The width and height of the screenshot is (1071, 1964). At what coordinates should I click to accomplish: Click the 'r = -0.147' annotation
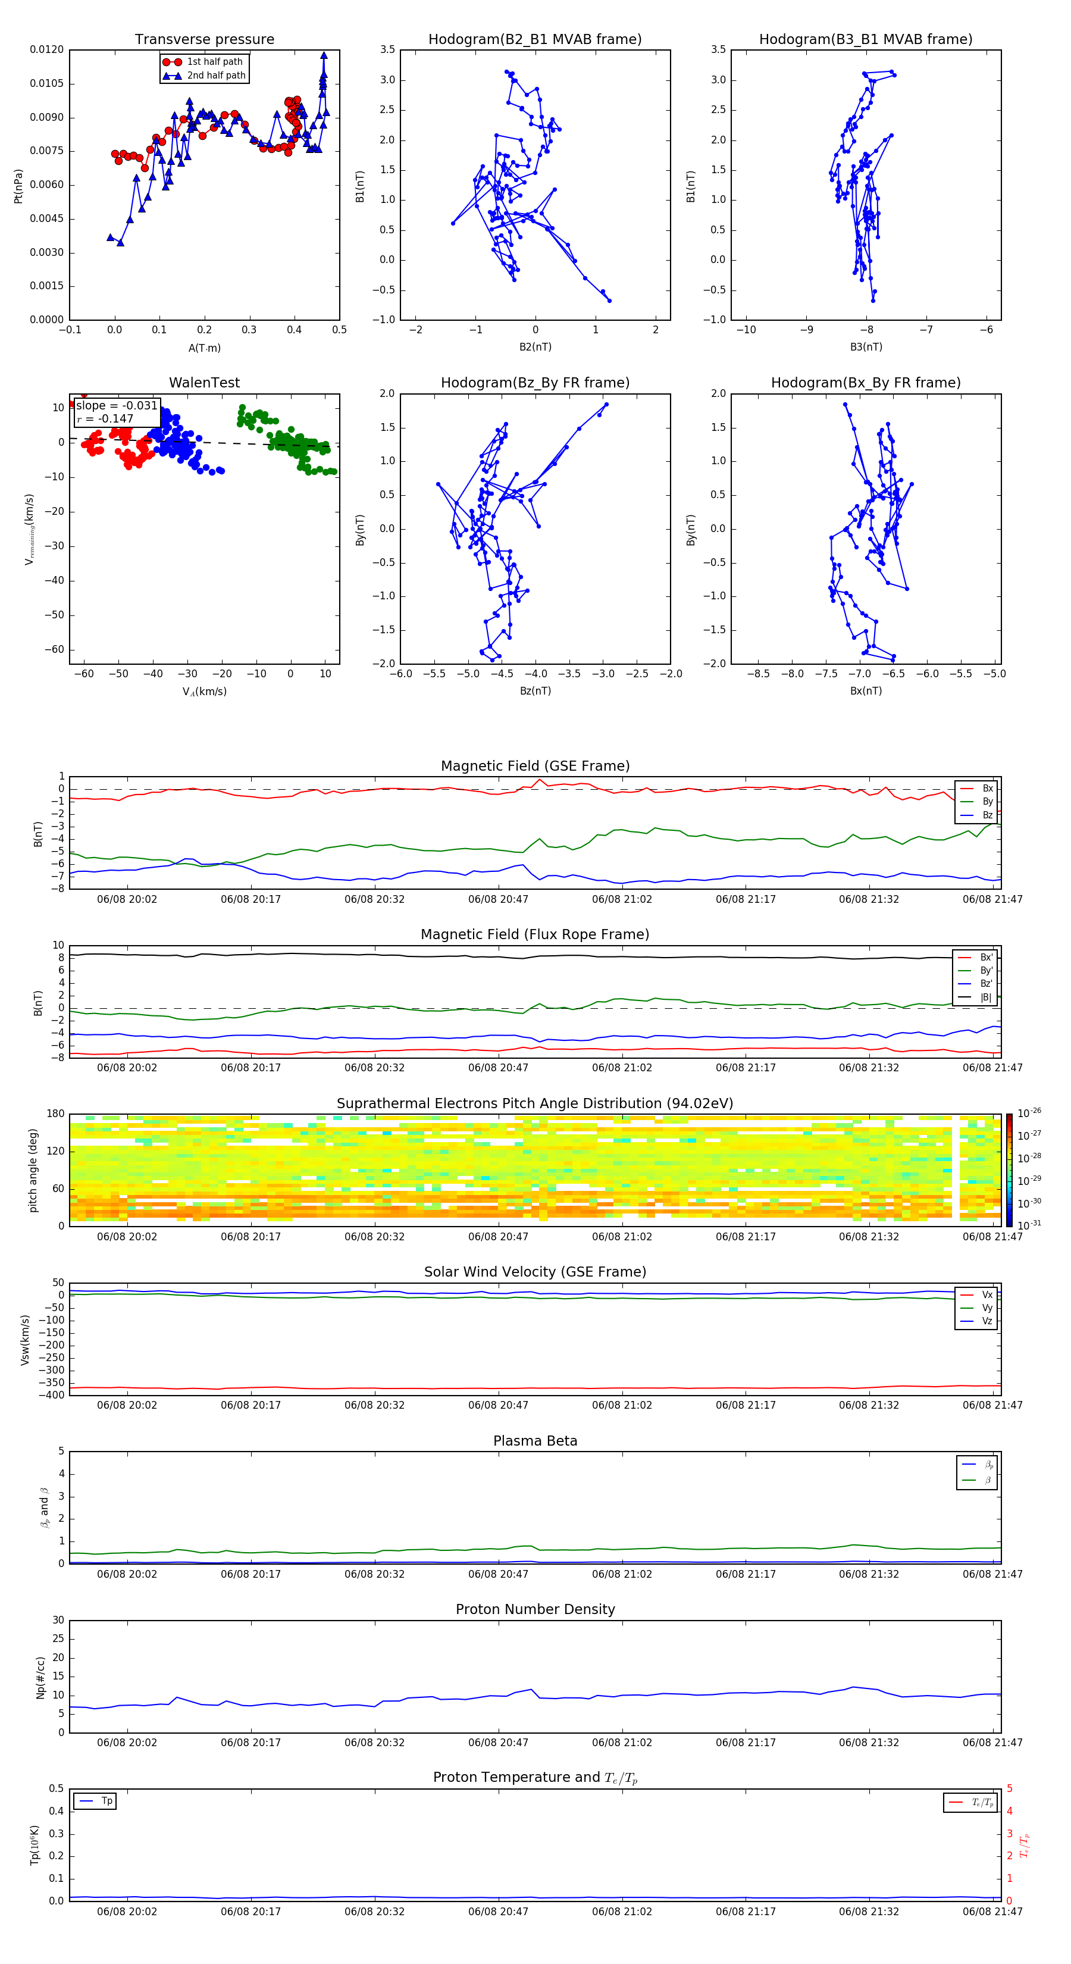tap(105, 418)
